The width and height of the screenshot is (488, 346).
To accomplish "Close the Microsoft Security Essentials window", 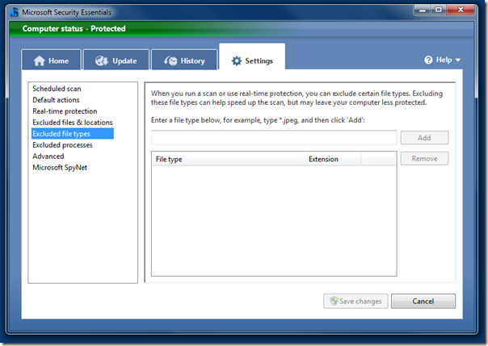I will pyautogui.click(x=461, y=10).
